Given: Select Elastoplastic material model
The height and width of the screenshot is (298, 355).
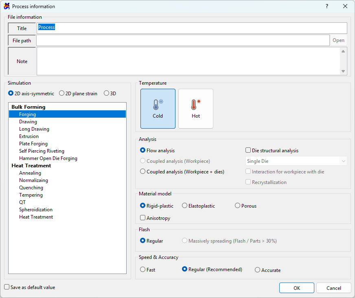Looking at the screenshot, I should tap(199, 206).
